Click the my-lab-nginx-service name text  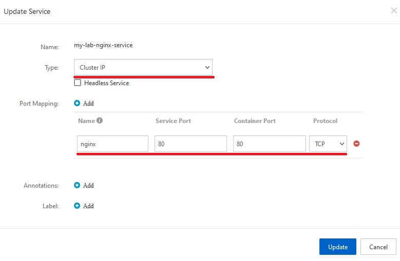coord(103,45)
